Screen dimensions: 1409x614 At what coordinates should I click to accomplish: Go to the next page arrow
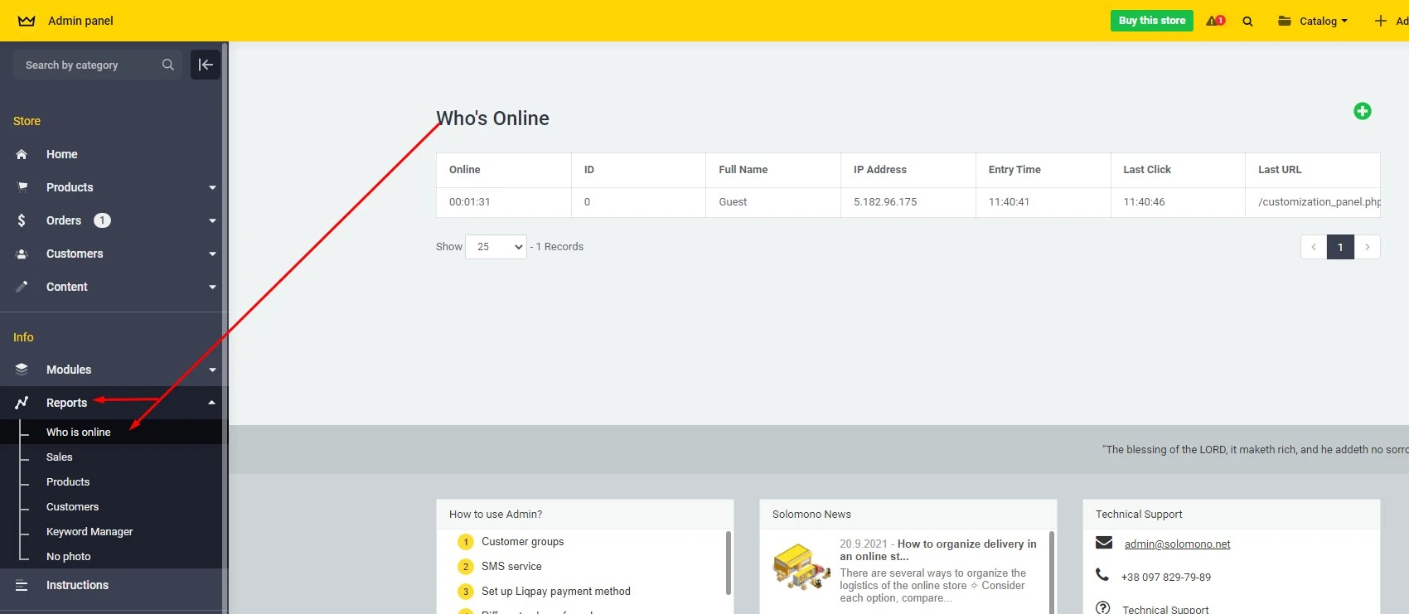click(1368, 247)
